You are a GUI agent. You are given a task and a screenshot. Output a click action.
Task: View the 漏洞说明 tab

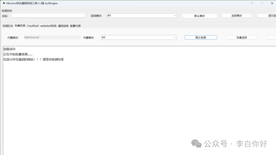tap(63, 26)
